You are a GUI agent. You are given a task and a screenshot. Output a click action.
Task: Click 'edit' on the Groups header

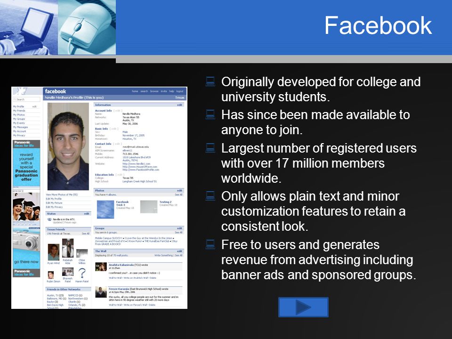pyautogui.click(x=179, y=228)
